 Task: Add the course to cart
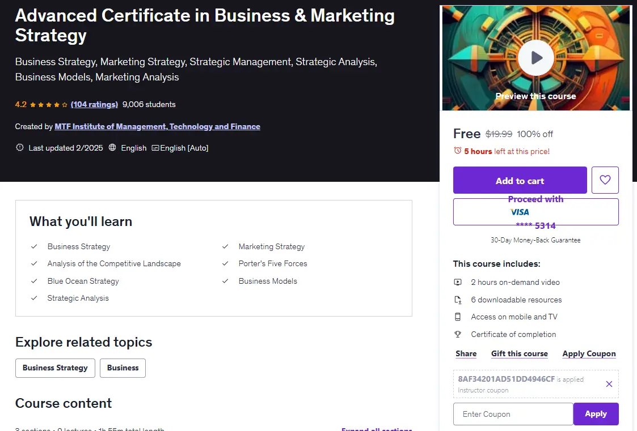click(520, 180)
